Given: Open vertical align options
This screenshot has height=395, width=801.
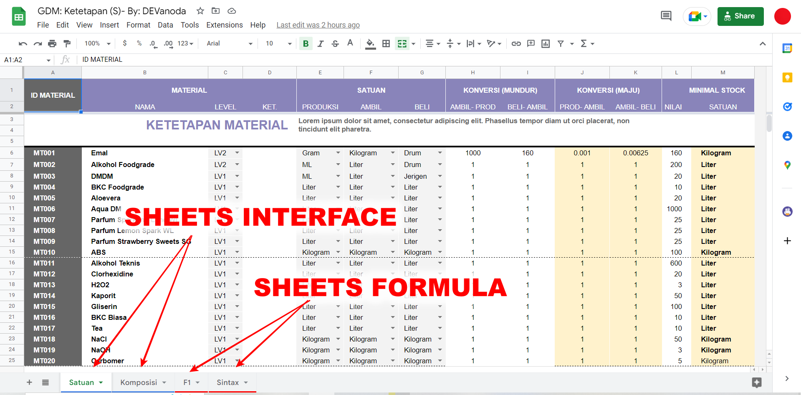Looking at the screenshot, I should (x=453, y=43).
